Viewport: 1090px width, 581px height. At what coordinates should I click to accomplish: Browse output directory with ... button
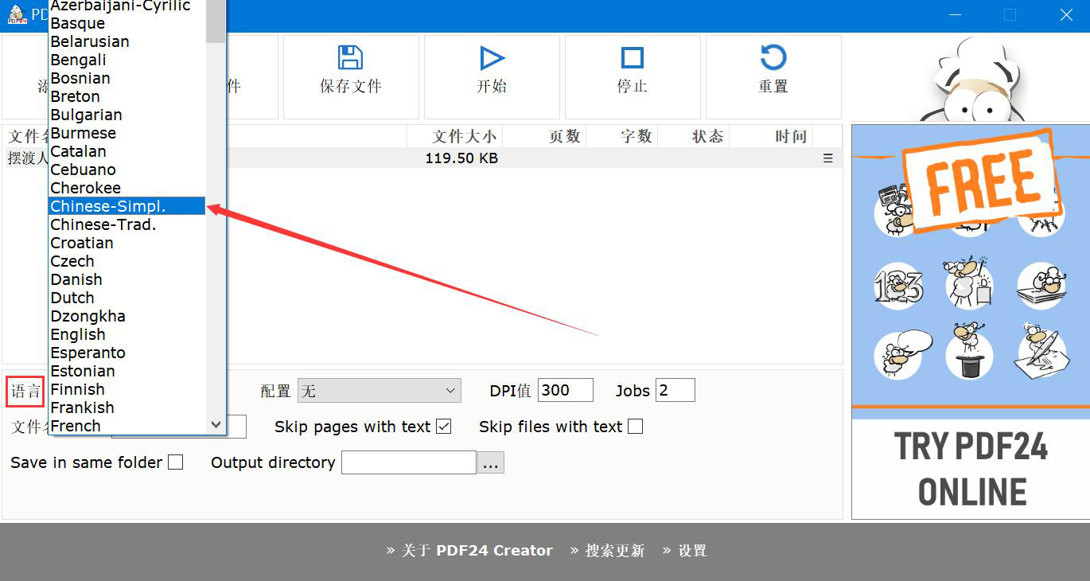491,462
